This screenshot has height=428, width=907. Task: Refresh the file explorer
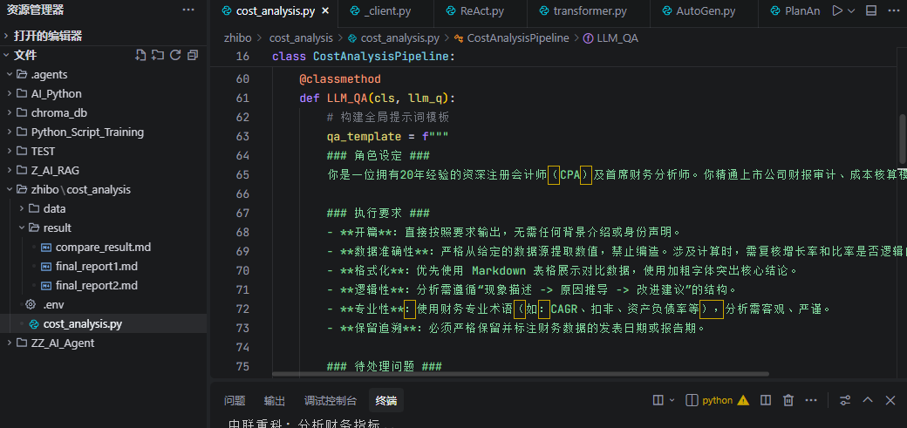pyautogui.click(x=175, y=55)
